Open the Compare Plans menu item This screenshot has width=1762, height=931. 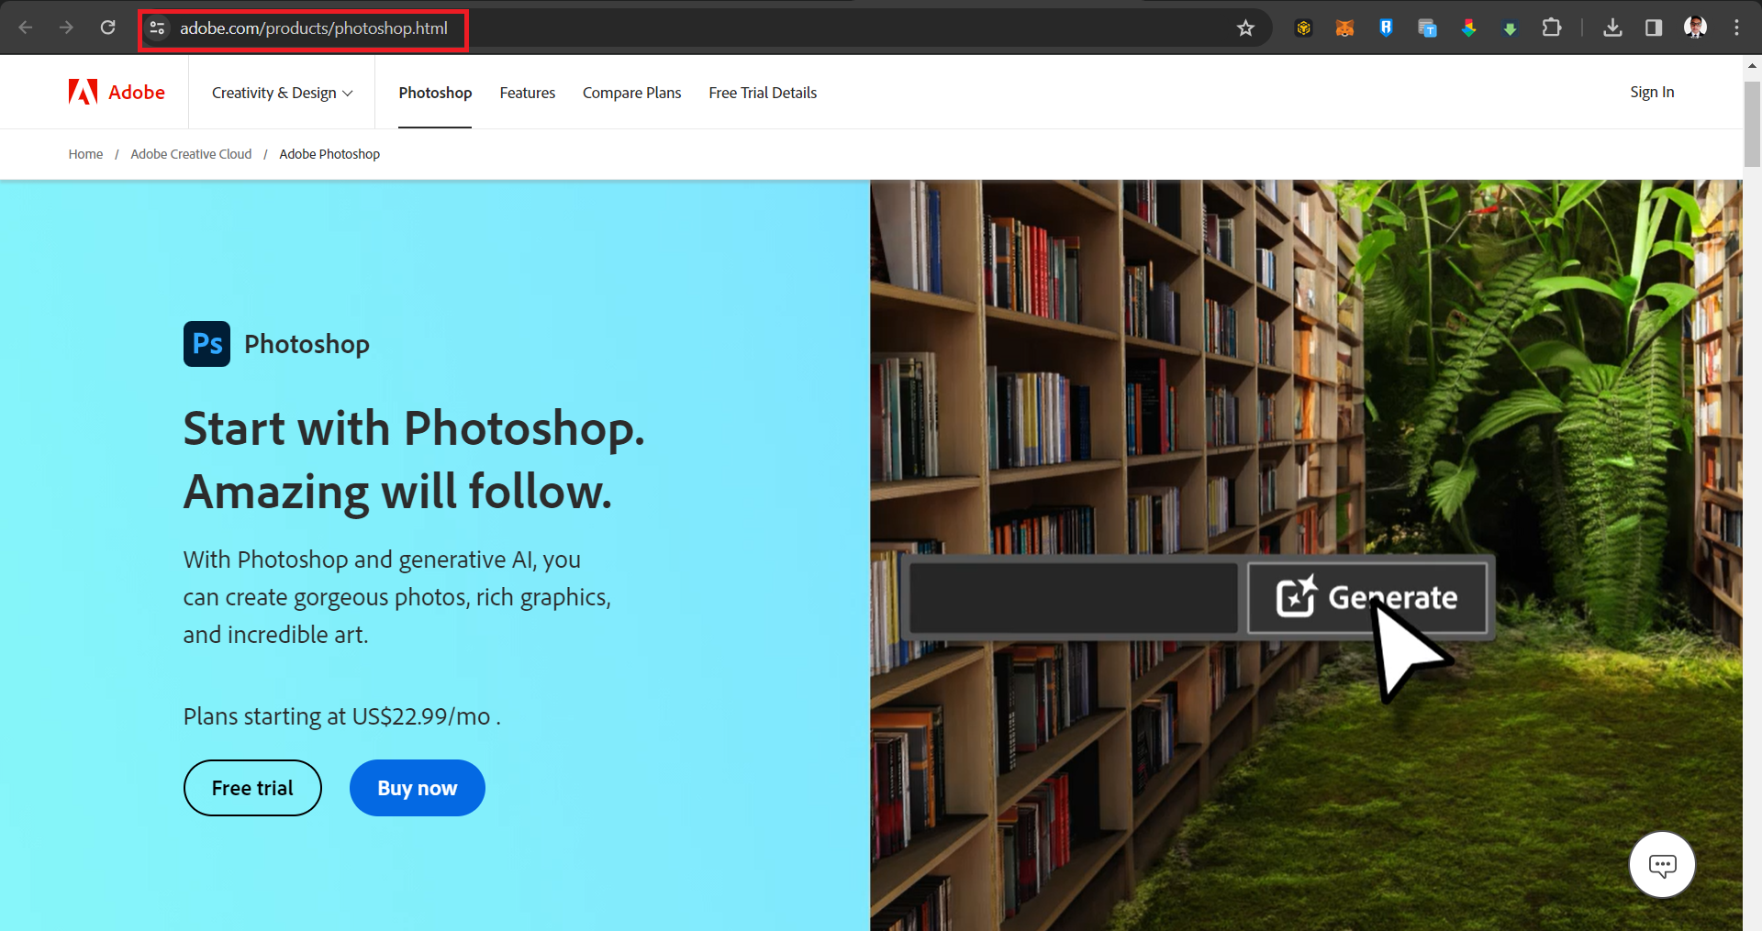pos(631,92)
